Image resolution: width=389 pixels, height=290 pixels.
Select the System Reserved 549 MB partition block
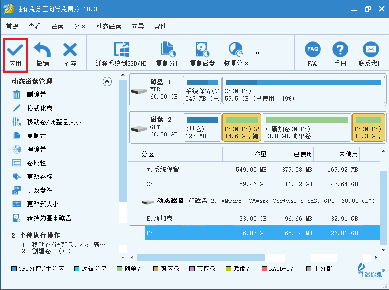point(202,90)
